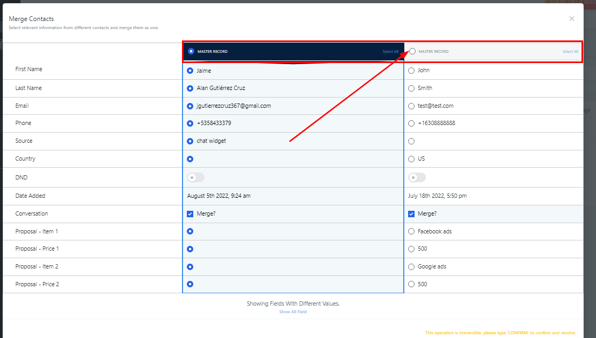The height and width of the screenshot is (338, 596).
Task: Select empty Proposal Item 2 in left column
Action: (x=190, y=267)
